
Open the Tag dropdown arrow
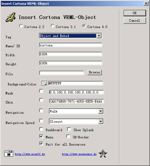(x=99, y=36)
